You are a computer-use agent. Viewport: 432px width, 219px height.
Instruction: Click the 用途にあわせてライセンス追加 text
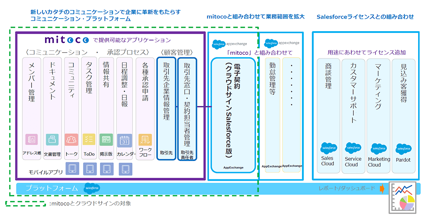coord(367,52)
